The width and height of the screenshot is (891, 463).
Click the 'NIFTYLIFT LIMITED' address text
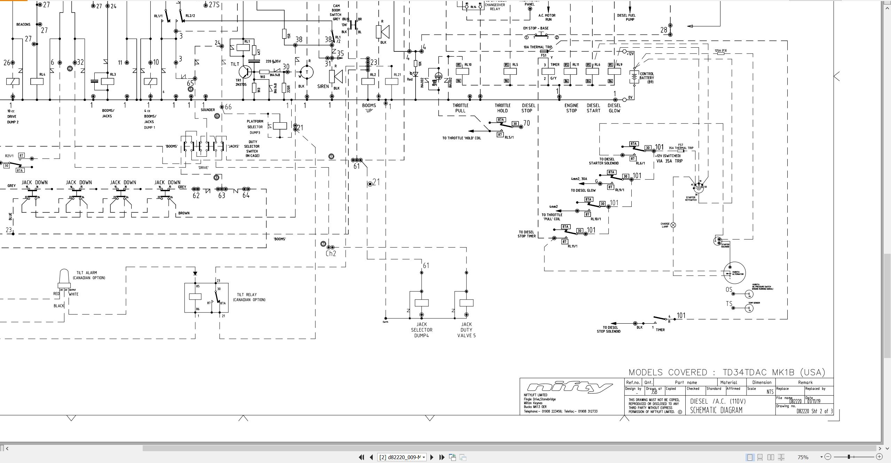click(535, 395)
